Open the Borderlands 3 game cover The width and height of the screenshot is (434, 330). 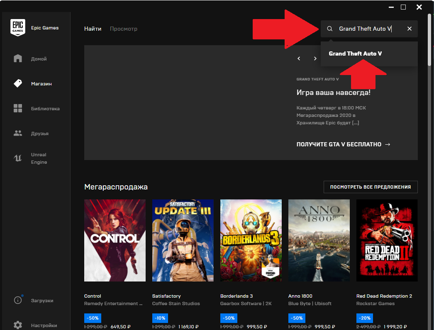pyautogui.click(x=251, y=240)
